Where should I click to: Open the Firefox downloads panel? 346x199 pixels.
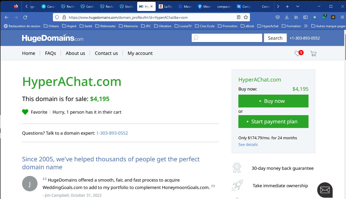click(x=287, y=17)
